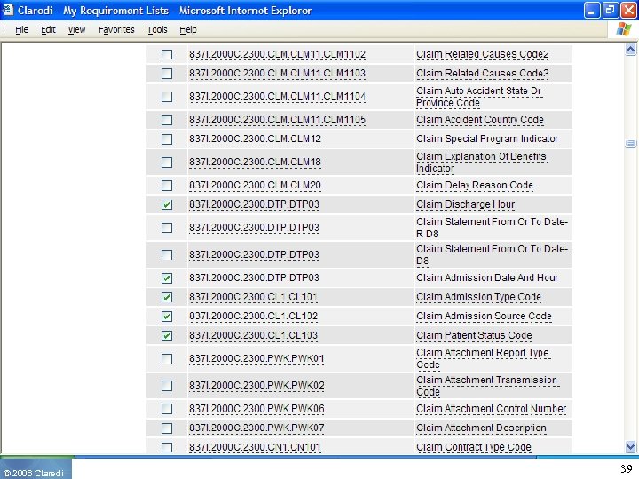Open link 837I.2000C.2300.PWK.PWK02
The height and width of the screenshot is (479, 639).
(256, 385)
